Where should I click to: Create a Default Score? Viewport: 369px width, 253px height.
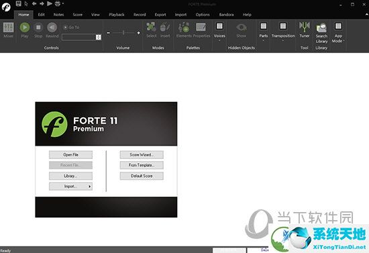tap(142, 176)
